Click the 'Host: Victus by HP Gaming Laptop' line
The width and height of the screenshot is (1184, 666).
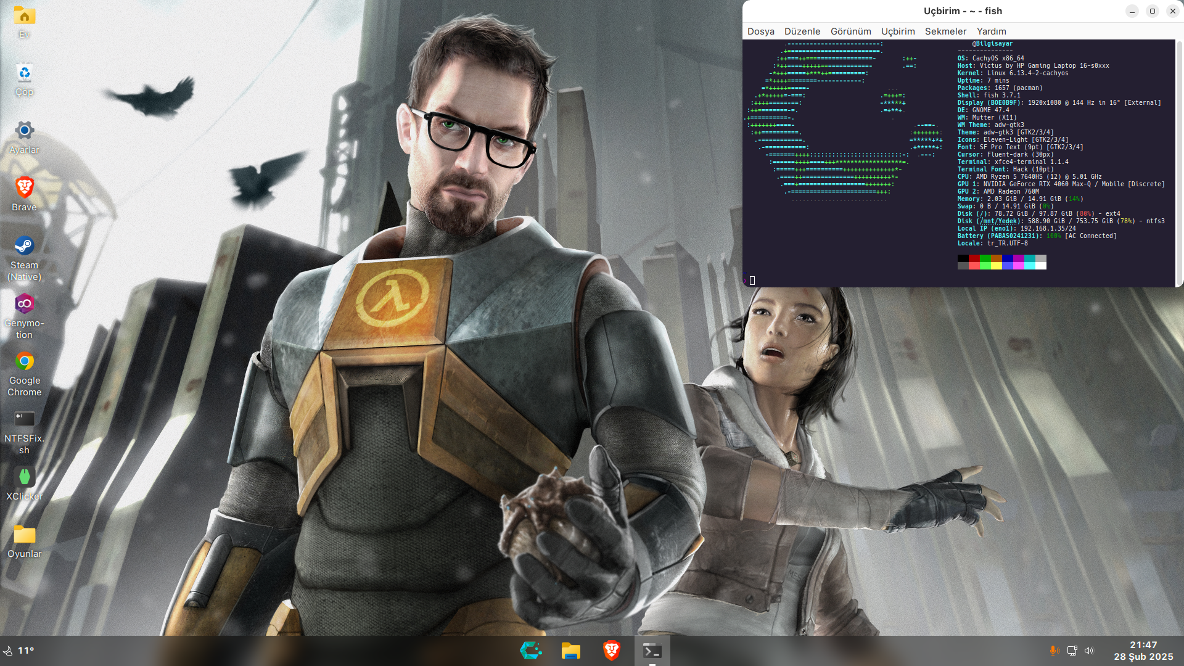pos(1034,66)
